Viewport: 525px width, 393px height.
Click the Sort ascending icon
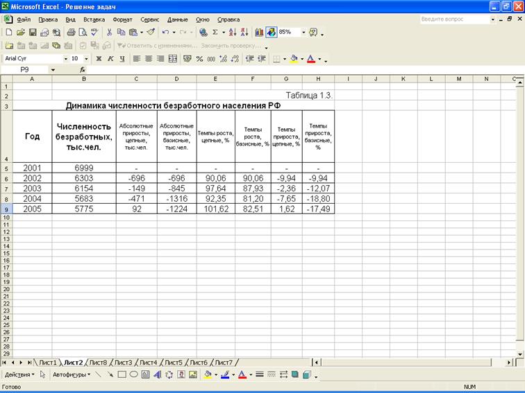pyautogui.click(x=233, y=32)
